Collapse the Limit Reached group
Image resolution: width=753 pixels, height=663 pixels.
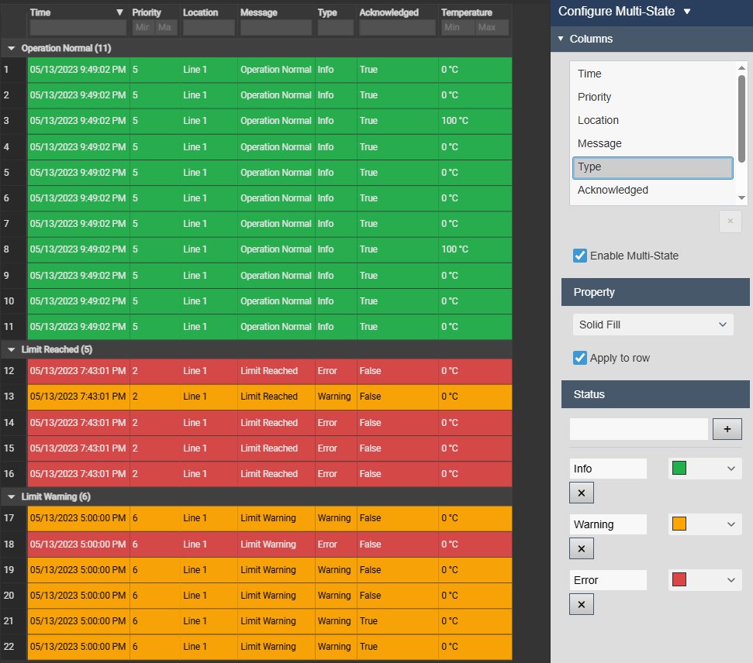[11, 349]
